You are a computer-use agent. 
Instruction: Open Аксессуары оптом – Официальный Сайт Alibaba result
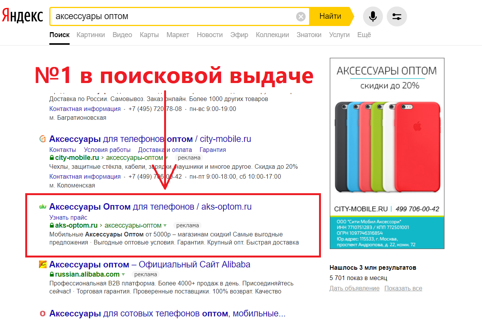150,265
